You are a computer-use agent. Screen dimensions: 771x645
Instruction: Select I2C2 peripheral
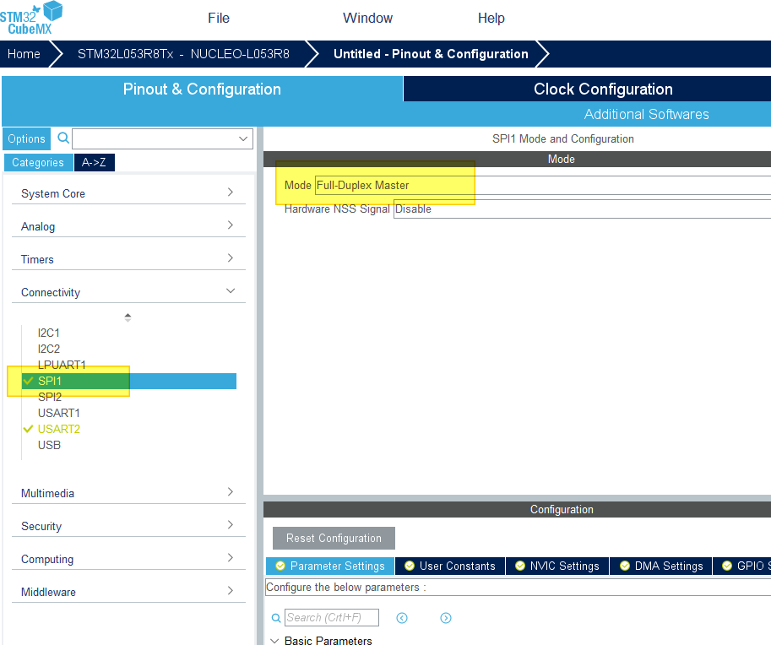click(x=49, y=349)
